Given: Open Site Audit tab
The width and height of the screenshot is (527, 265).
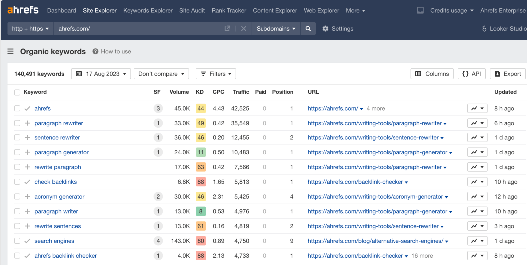Looking at the screenshot, I should [192, 11].
